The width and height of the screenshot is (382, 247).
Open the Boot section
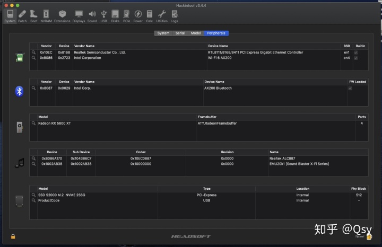coord(33,16)
